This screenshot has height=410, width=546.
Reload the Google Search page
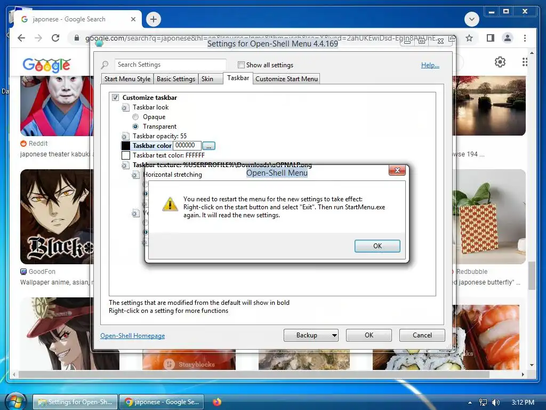tap(55, 38)
